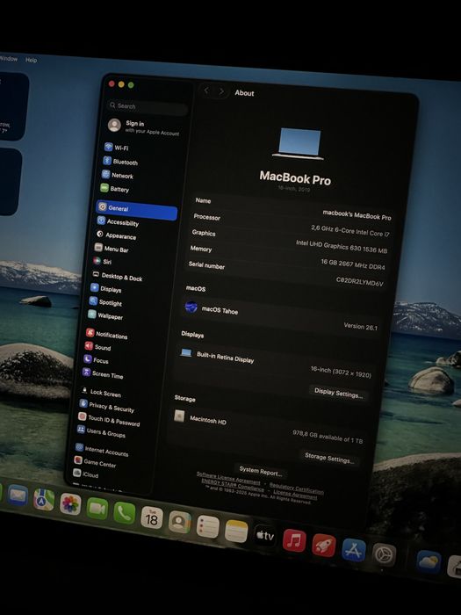Screen dimensions: 461x615
Task: Open Wi-Fi settings in the sidebar
Action: click(117, 148)
